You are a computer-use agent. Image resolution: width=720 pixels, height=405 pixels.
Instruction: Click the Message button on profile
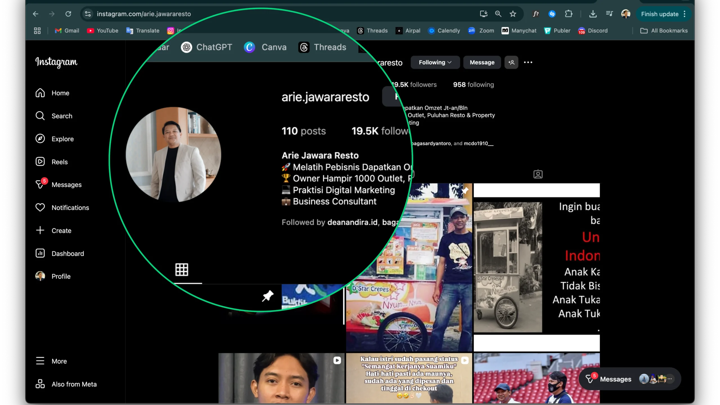pos(482,62)
